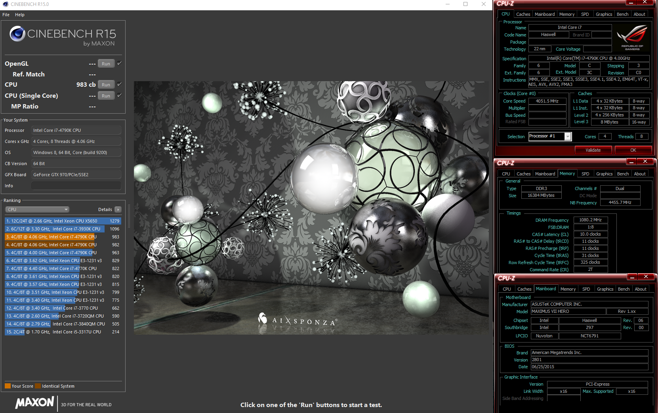The image size is (658, 413).
Task: Click the Validate button in CPU-Z
Action: [593, 150]
